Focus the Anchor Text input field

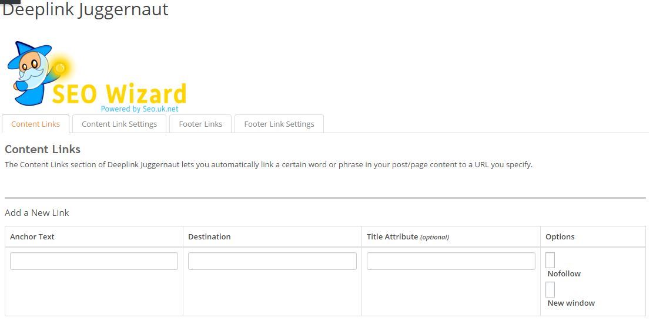click(x=94, y=261)
